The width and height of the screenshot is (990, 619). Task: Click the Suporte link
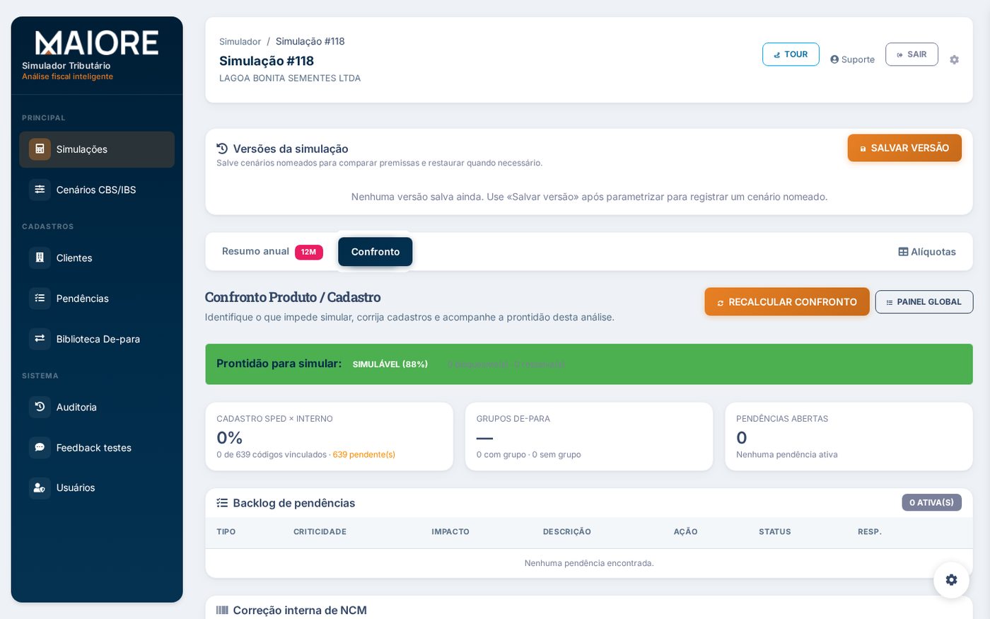coord(852,59)
